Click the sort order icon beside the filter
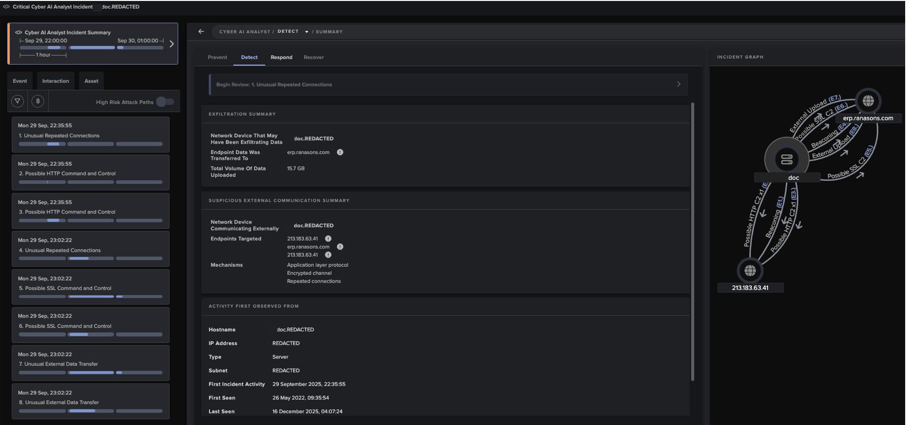 [x=38, y=101]
